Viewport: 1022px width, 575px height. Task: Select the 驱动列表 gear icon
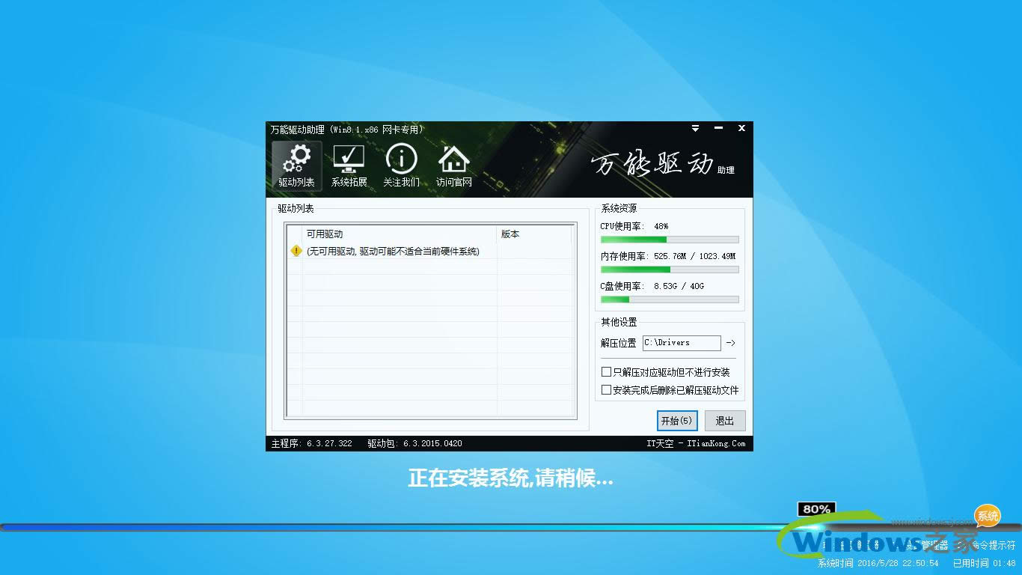pos(296,163)
